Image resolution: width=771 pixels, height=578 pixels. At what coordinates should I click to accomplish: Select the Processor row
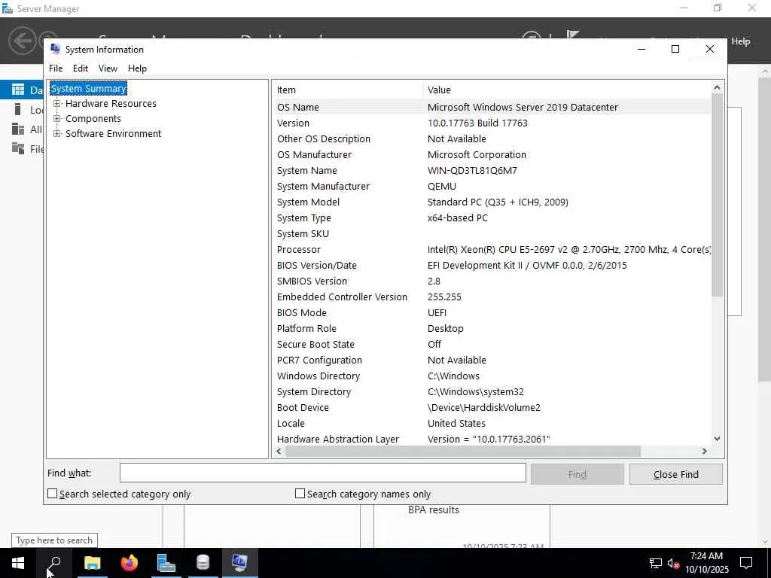click(492, 250)
